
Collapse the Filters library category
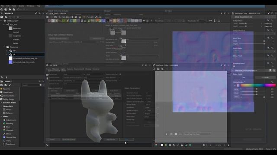point(1,117)
